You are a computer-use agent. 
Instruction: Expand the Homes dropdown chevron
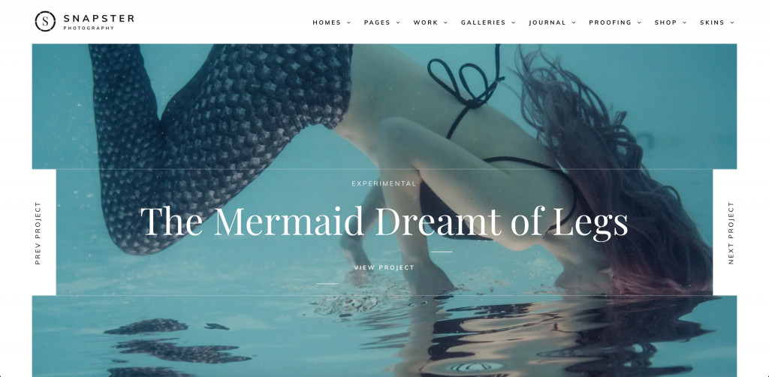pos(348,23)
